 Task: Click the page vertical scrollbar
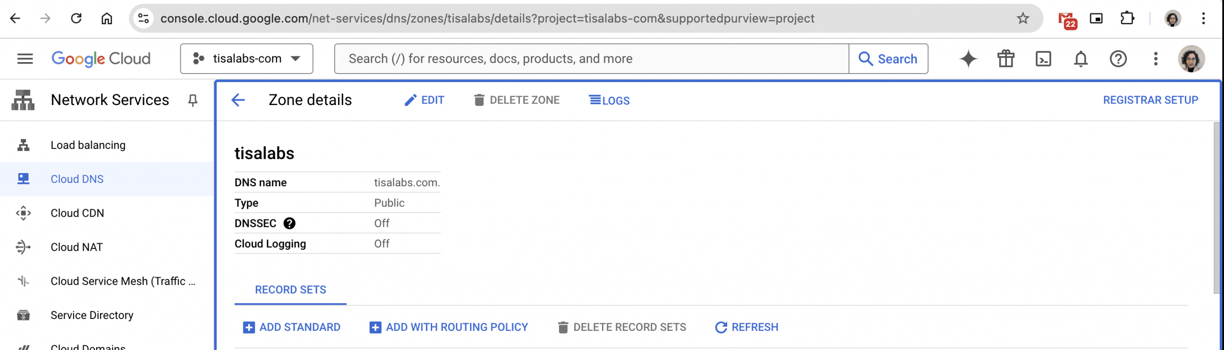coord(1217,208)
